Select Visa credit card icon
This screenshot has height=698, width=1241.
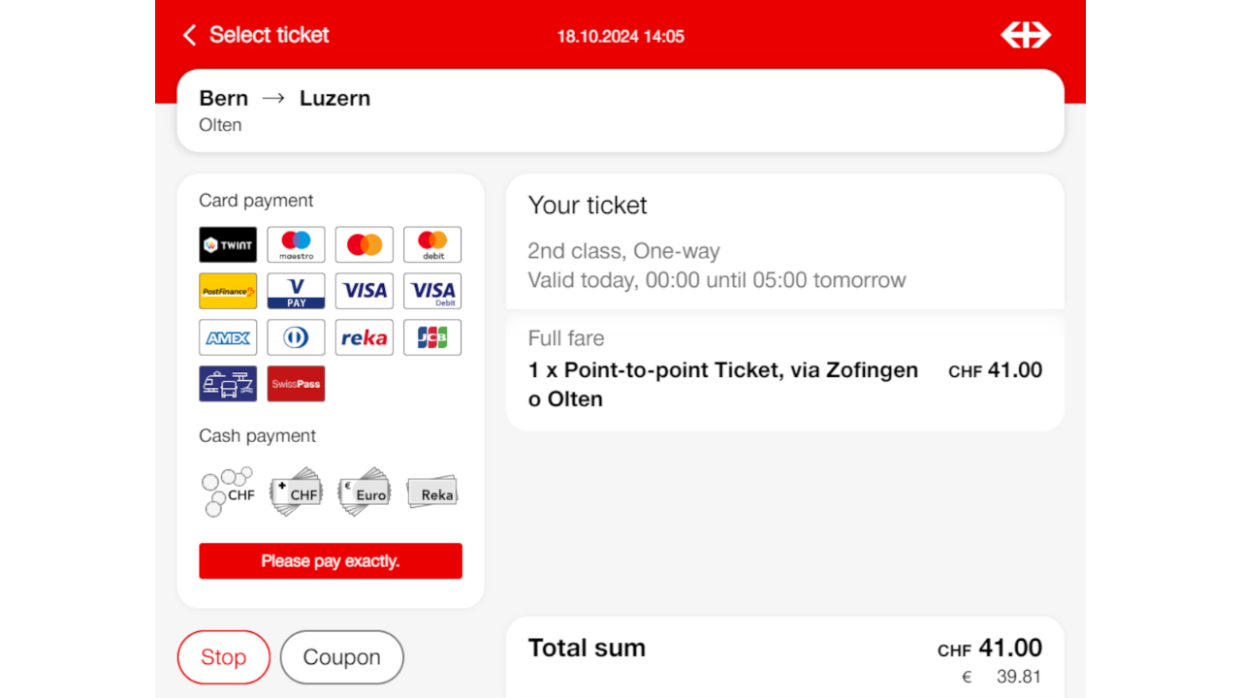click(365, 291)
